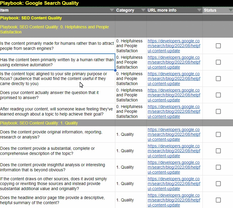Check status for 'insightful analysis' row
This screenshot has width=233, height=208.
pos(218,167)
